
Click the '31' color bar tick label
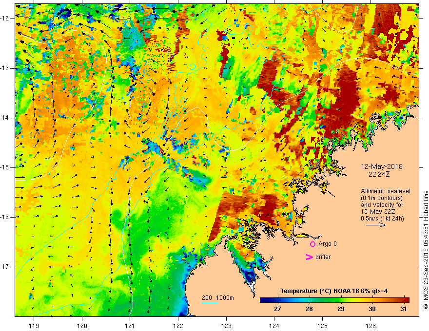coord(403,309)
